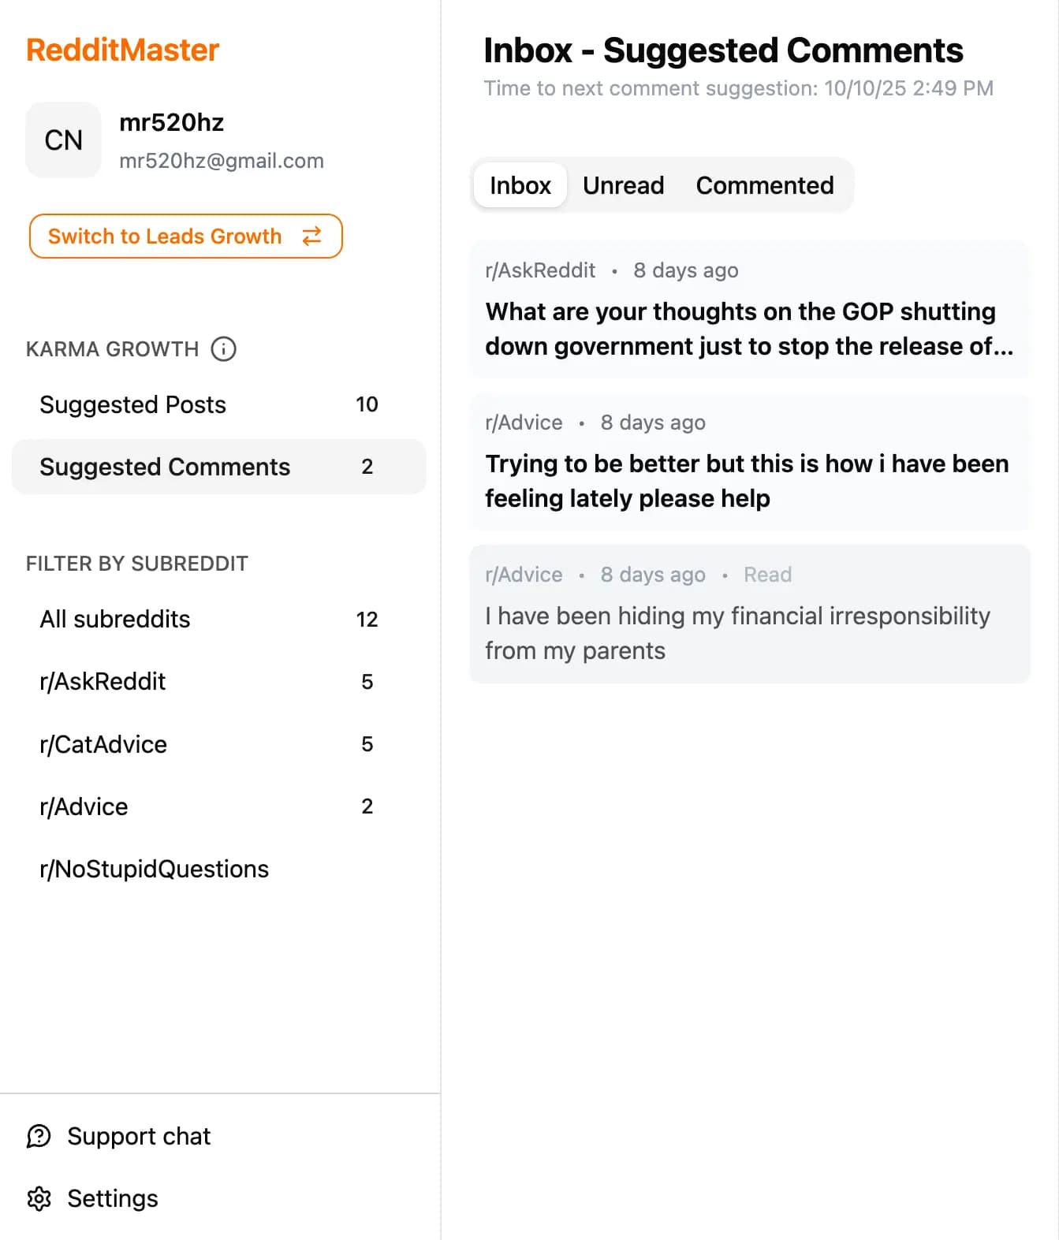The width and height of the screenshot is (1059, 1240).
Task: Filter by r/NoStupidQuestions subreddit
Action: tap(154, 869)
